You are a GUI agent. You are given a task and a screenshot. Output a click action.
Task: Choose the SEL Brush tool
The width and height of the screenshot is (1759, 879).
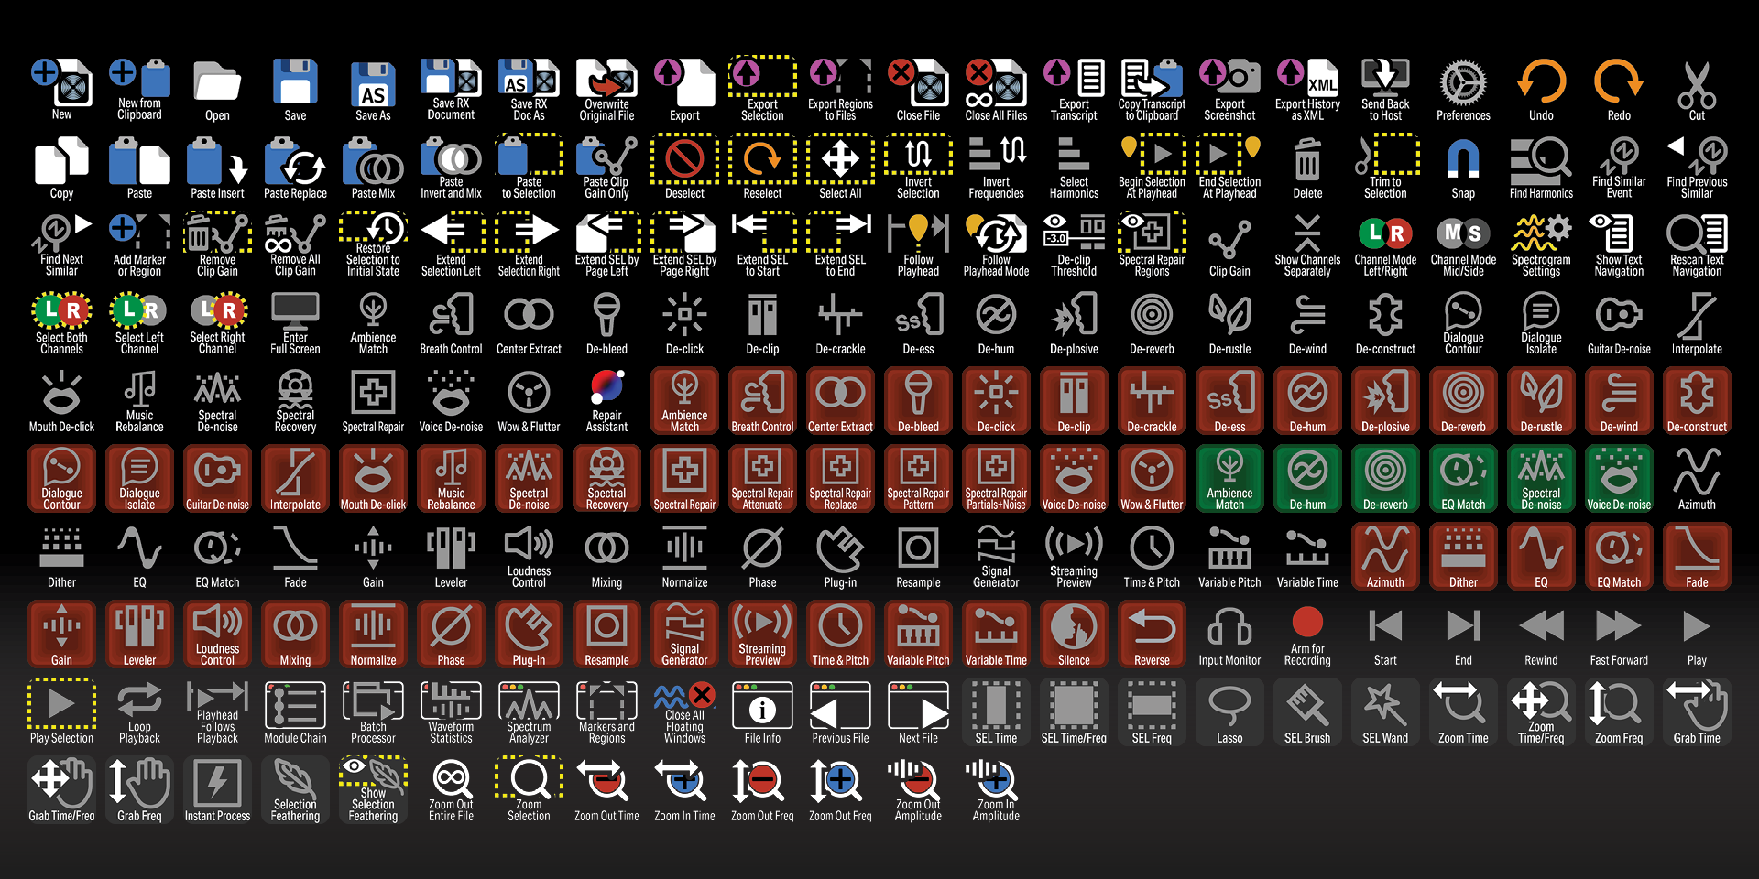1307,711
